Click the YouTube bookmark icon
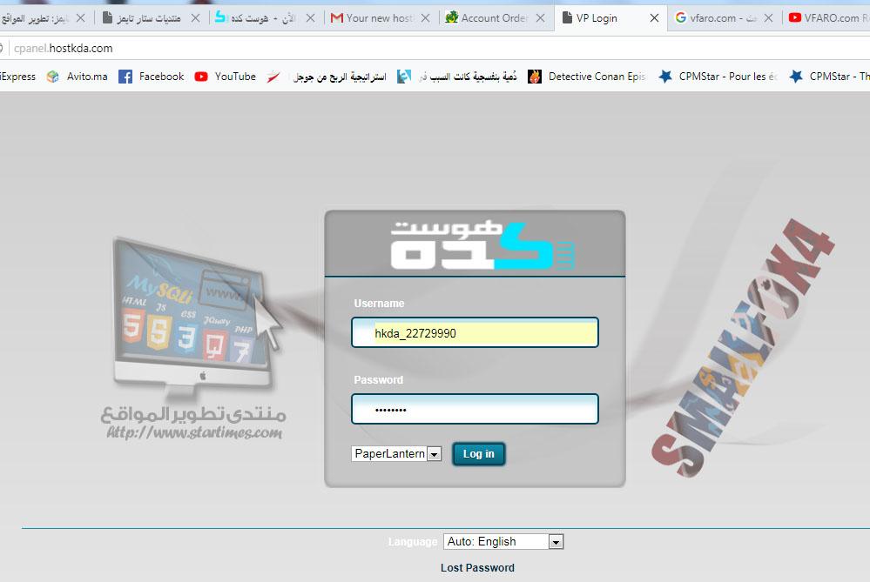The width and height of the screenshot is (870, 582). click(201, 77)
